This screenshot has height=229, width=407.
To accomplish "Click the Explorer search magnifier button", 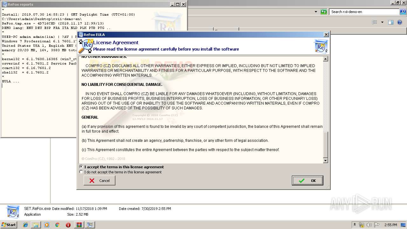I will [x=403, y=12].
